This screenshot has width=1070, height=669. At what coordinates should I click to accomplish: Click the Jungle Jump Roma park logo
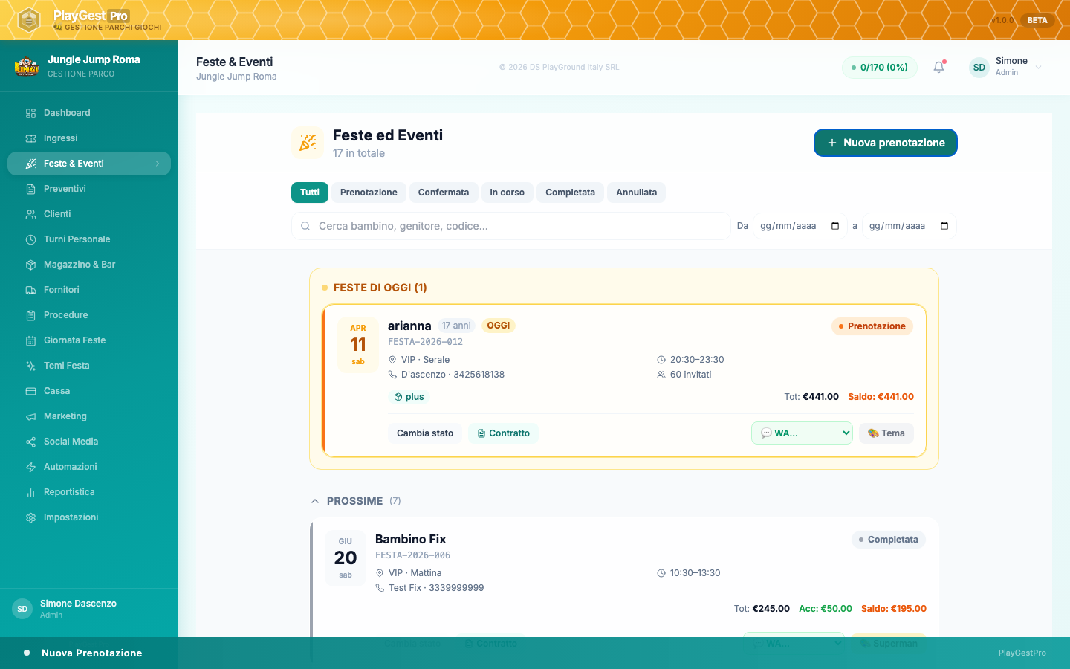(x=27, y=66)
